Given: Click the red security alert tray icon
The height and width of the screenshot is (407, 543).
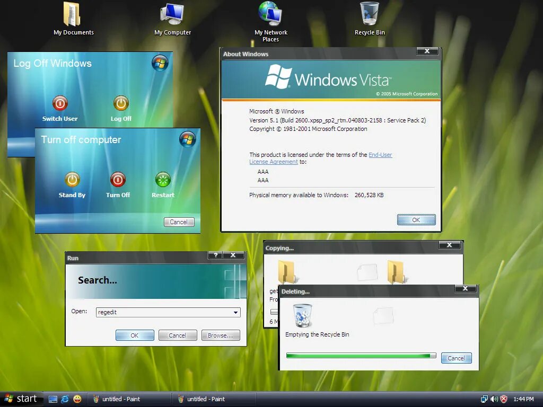Looking at the screenshot, I should tap(504, 399).
